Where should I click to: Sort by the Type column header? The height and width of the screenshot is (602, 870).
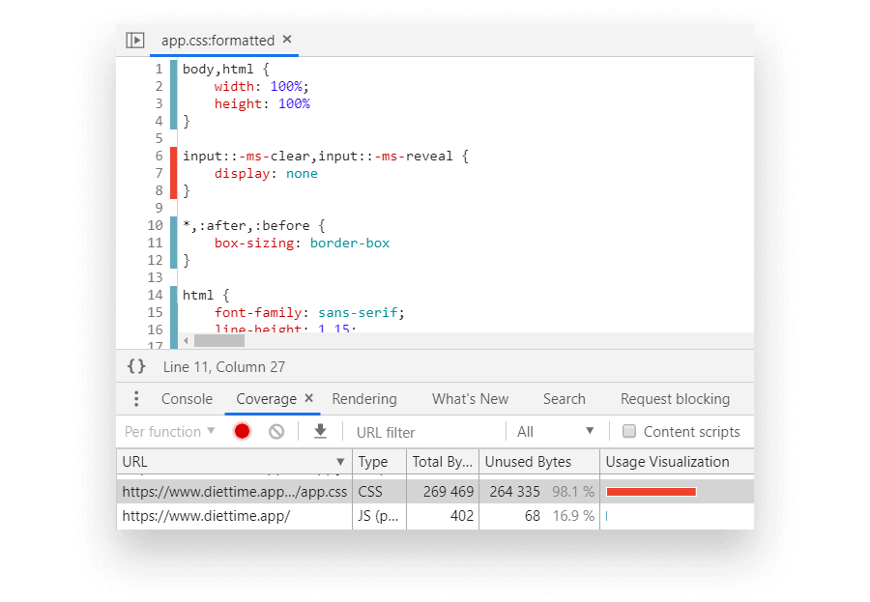click(379, 462)
